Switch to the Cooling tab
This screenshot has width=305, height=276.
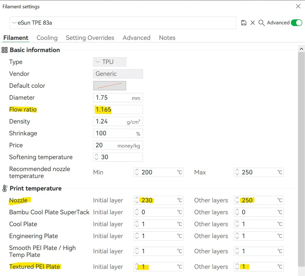[x=47, y=38]
